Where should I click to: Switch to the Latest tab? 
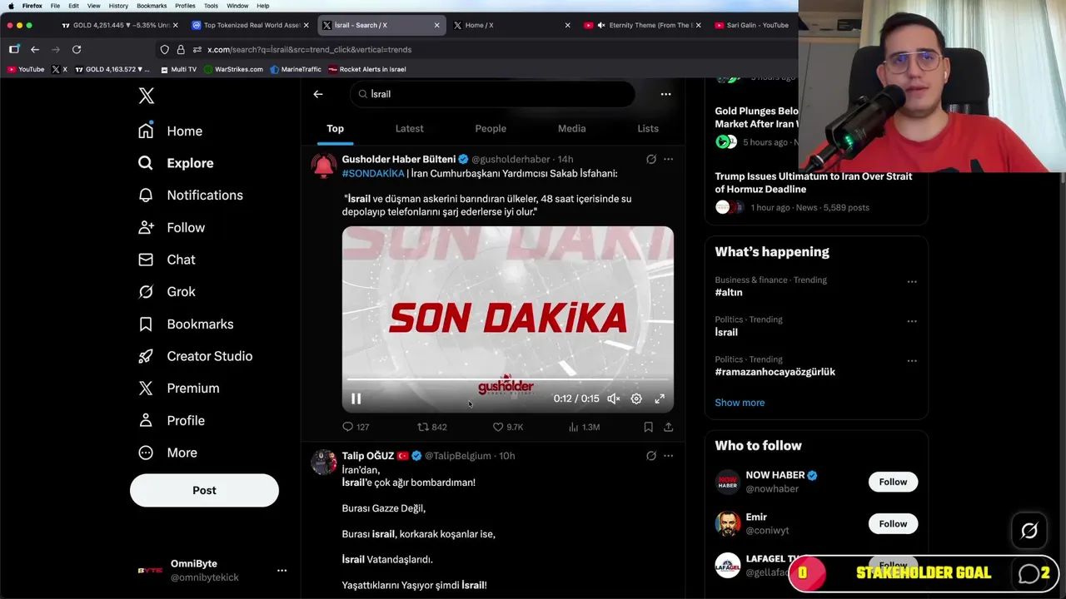[409, 129]
